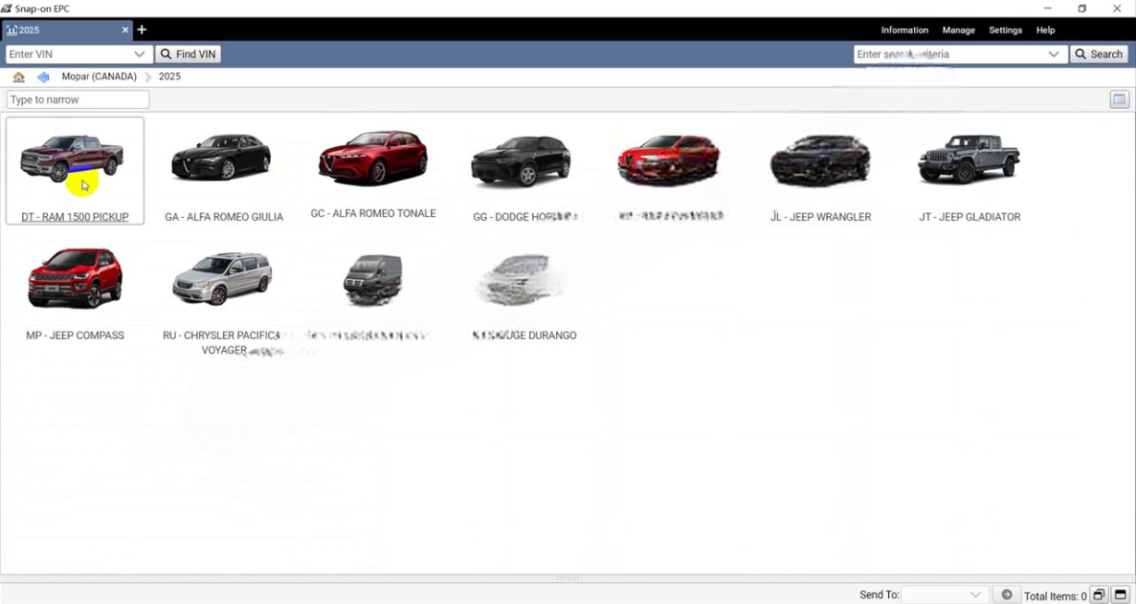Open the Manage menu
This screenshot has height=604, width=1136.
point(958,31)
